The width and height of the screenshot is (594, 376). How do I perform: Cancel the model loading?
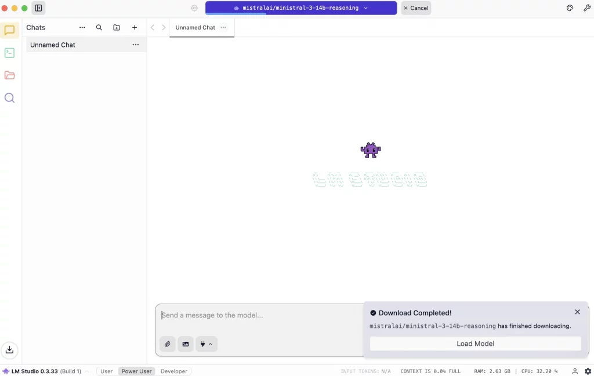(x=416, y=8)
